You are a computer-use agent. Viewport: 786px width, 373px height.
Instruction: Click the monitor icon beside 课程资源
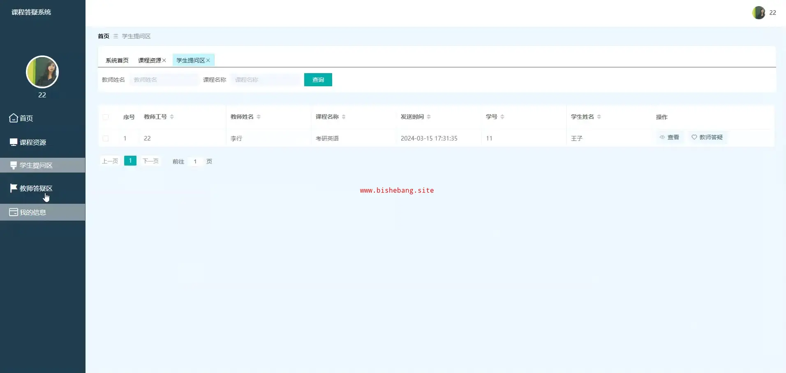coord(14,142)
